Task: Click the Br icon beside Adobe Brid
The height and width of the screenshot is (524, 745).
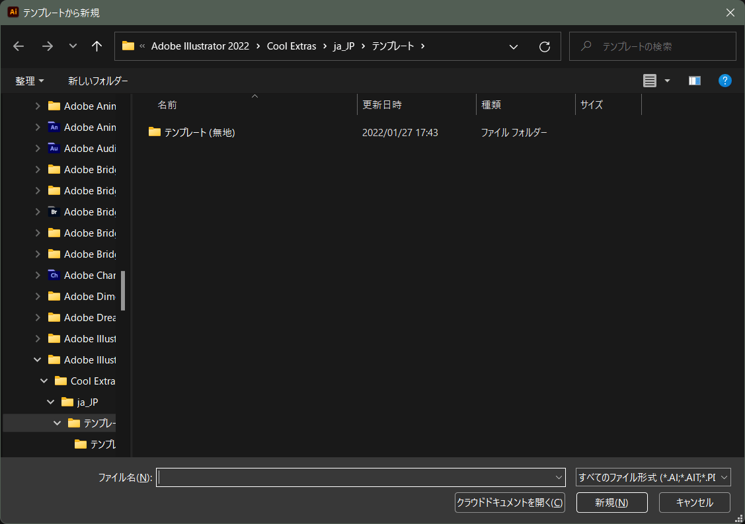Action: click(54, 211)
